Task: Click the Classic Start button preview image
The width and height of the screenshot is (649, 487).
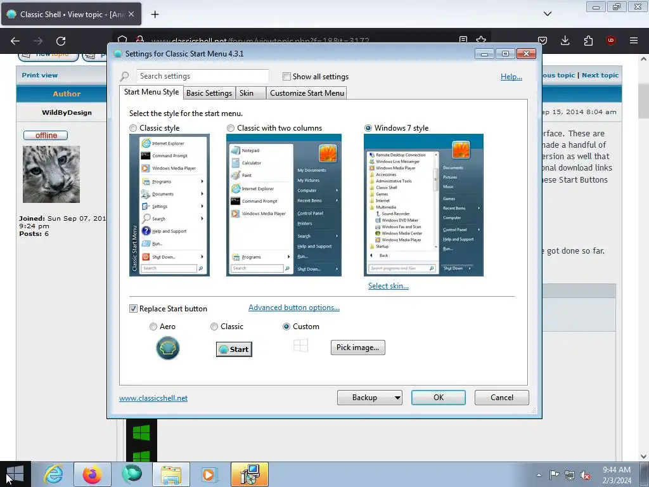Action: [x=234, y=349]
